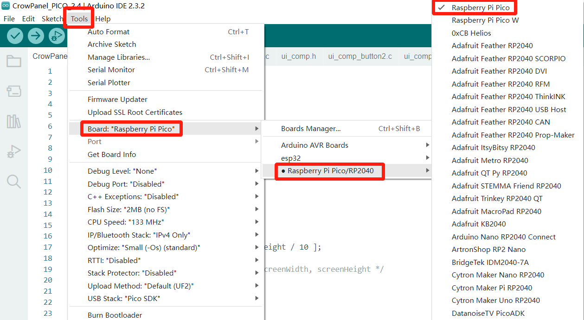Expand Debug Port: "Disabled" options
Screen dimensions: 584x320
pyautogui.click(x=167, y=184)
